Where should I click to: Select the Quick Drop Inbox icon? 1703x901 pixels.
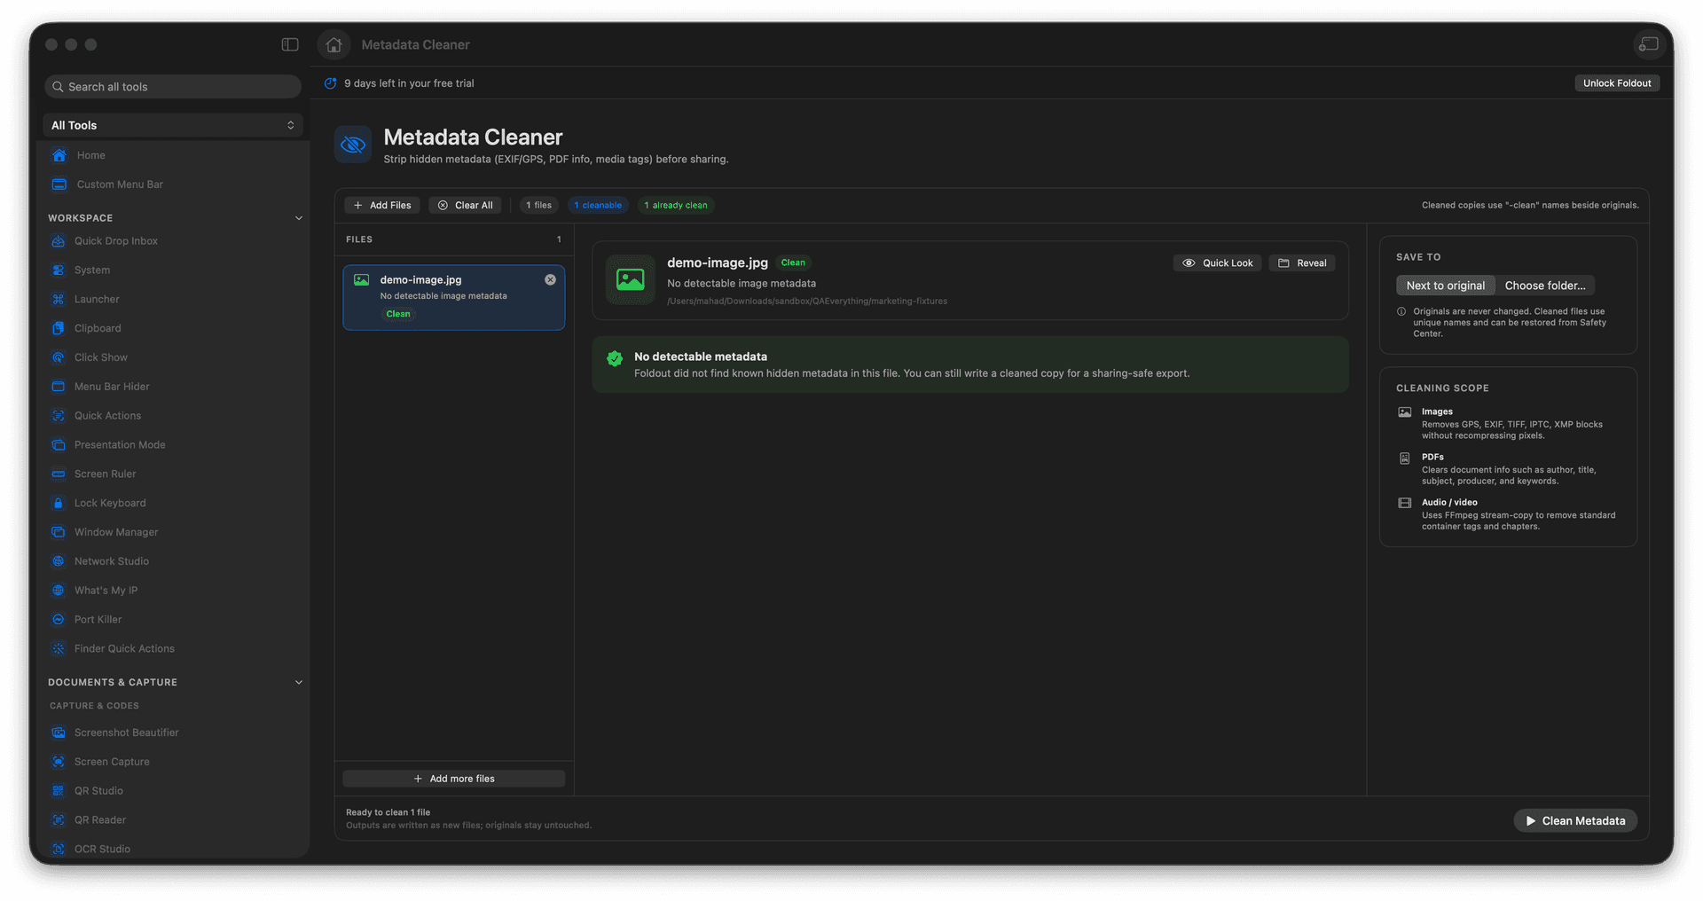coord(59,241)
